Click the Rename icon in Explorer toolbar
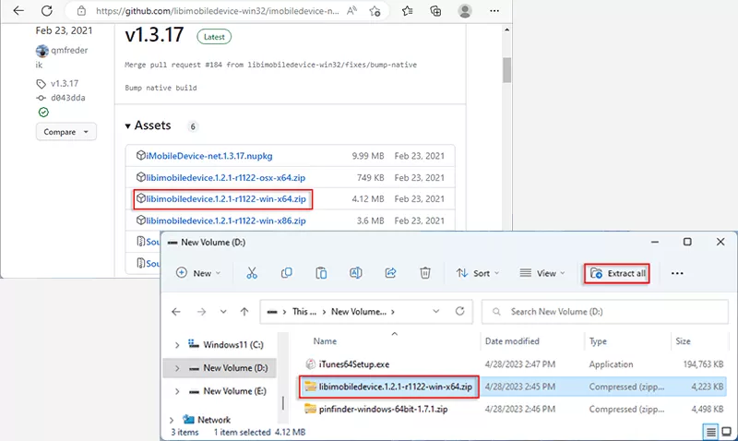This screenshot has width=738, height=441. click(355, 273)
